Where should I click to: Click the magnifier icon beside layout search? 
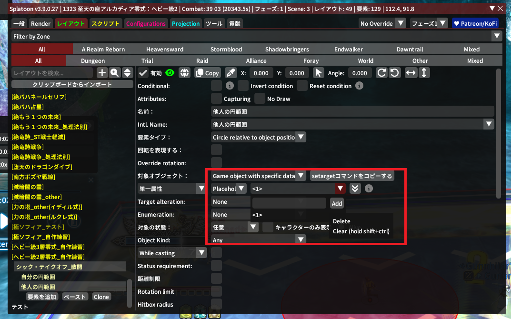click(x=115, y=73)
